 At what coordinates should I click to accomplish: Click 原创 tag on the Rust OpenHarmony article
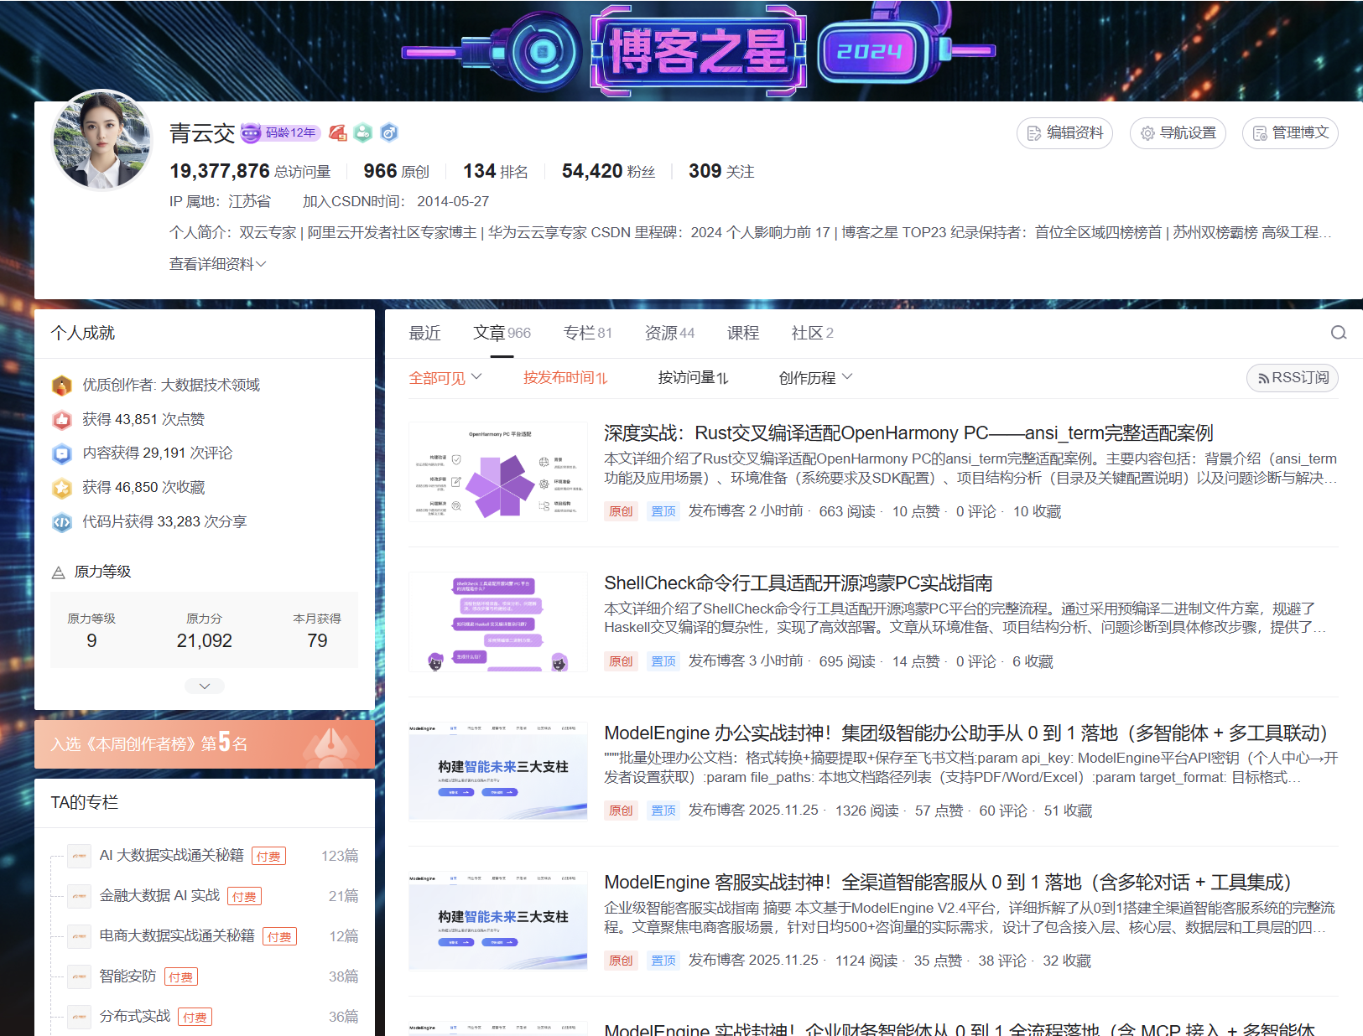[621, 511]
